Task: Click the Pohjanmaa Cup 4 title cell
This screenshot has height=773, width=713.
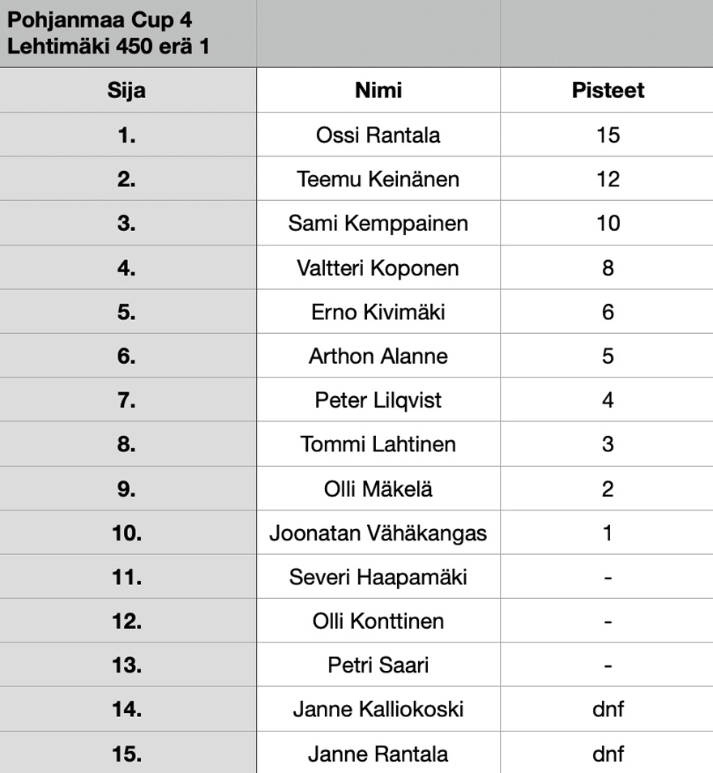Action: pyautogui.click(x=128, y=33)
